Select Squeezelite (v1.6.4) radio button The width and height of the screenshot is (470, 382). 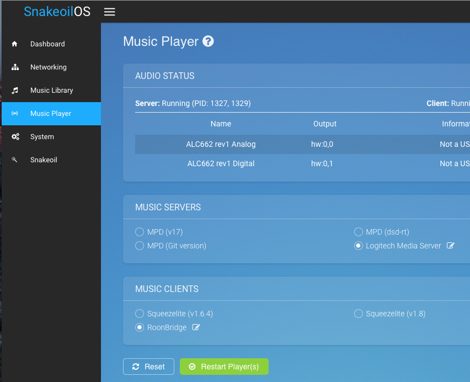(140, 314)
